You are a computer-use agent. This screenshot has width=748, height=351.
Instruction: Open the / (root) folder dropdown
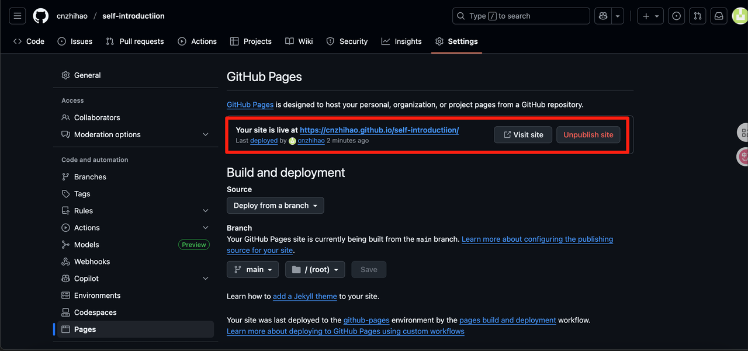point(315,270)
